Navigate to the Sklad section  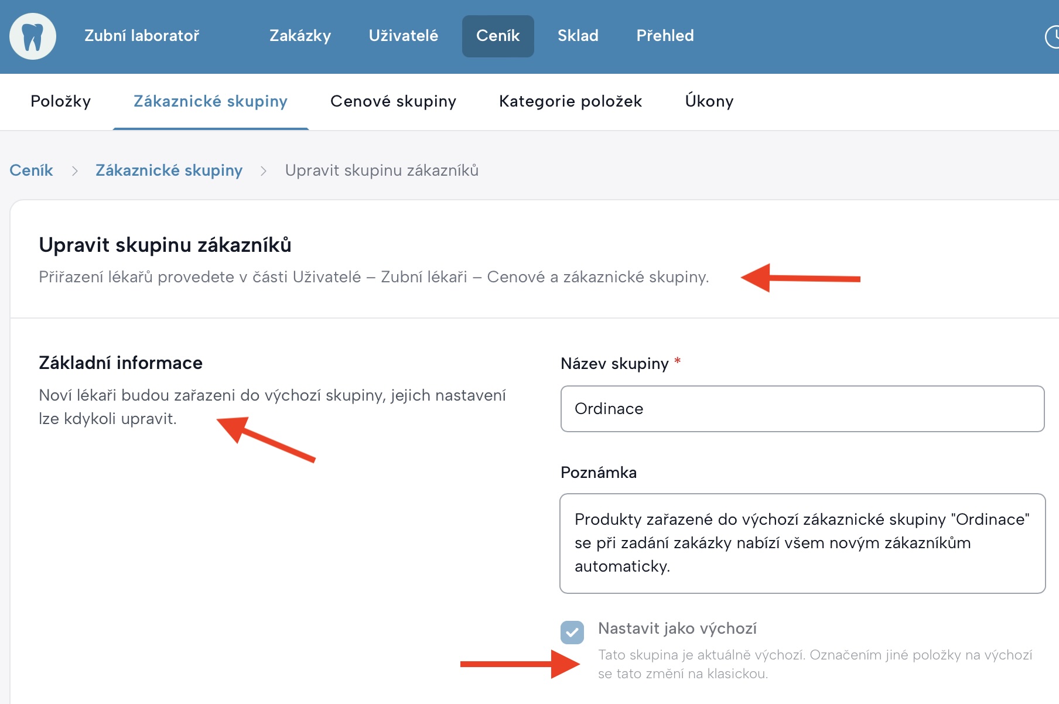coord(578,36)
